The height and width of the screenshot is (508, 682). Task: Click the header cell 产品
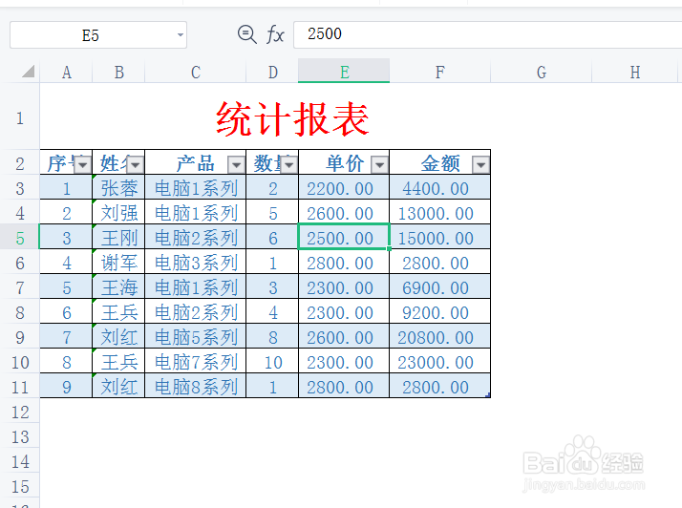196,163
